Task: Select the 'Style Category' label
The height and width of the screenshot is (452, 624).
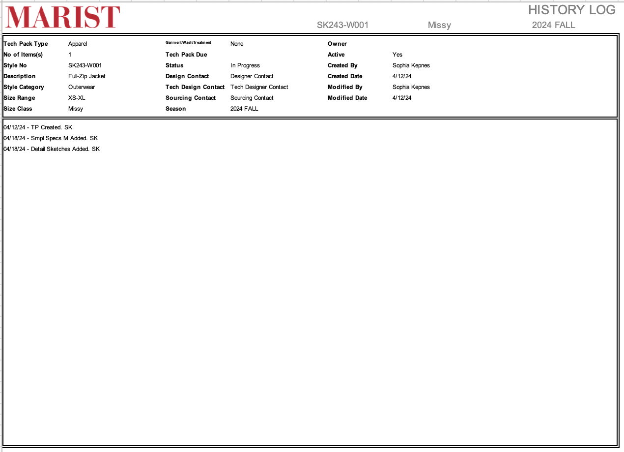Action: coord(24,87)
